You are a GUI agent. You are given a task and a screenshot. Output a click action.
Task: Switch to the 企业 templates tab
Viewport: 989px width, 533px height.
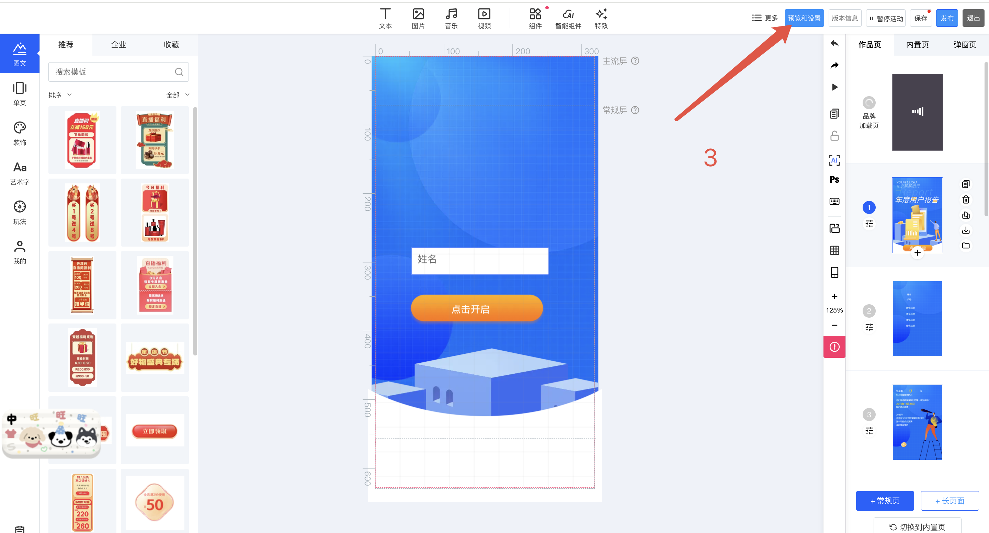point(118,45)
